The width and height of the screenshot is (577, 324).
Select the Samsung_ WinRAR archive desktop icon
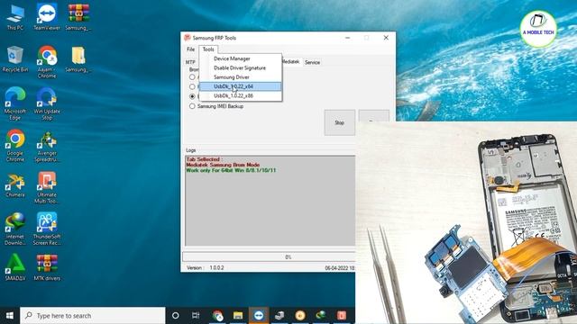tap(78, 17)
